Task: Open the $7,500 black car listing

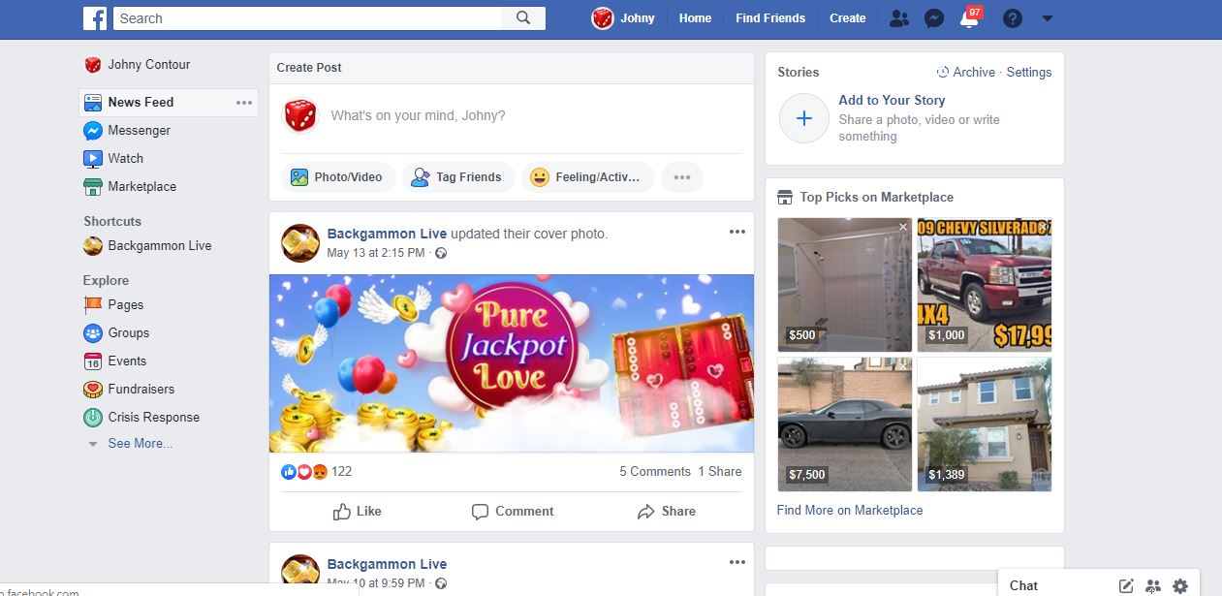Action: [845, 424]
